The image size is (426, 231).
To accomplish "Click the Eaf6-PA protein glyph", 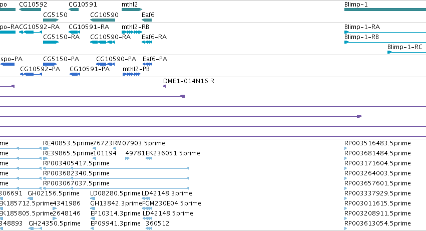I will [147, 64].
